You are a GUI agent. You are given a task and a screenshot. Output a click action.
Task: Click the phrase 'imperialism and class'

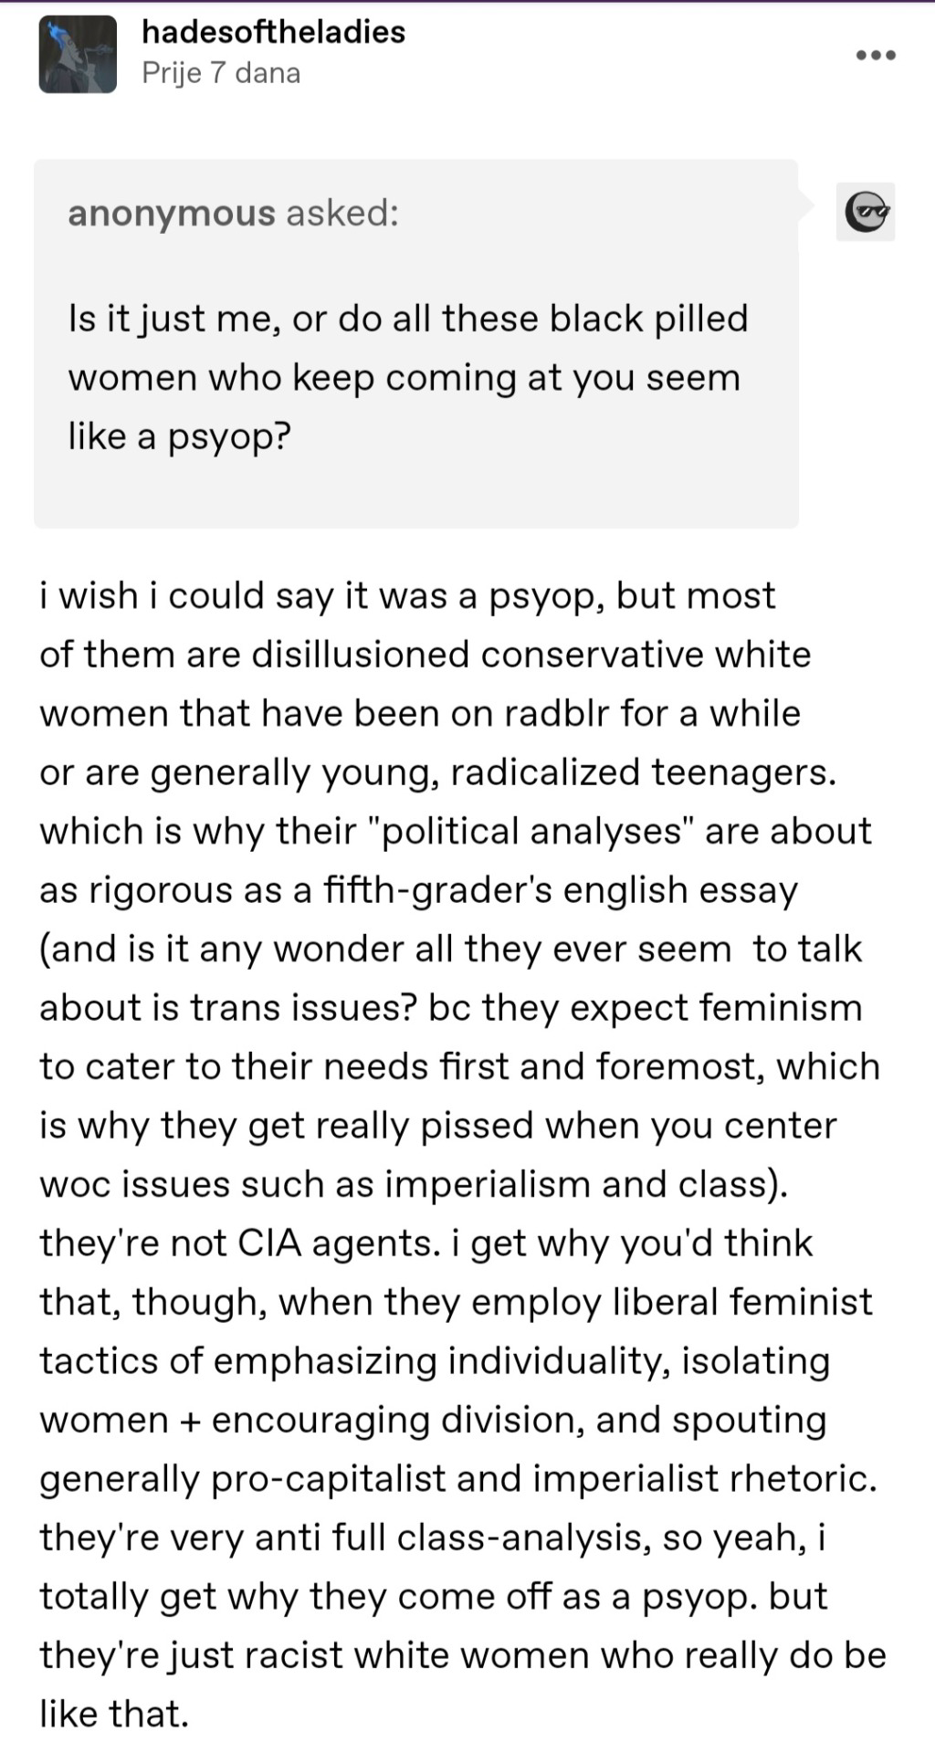point(575,1184)
